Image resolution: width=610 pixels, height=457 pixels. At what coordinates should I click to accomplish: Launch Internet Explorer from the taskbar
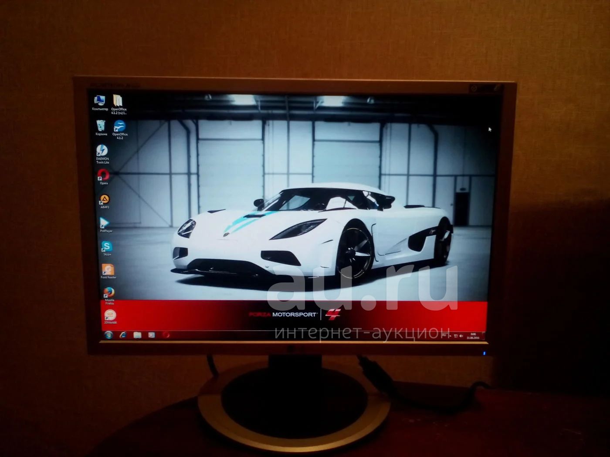click(x=123, y=335)
